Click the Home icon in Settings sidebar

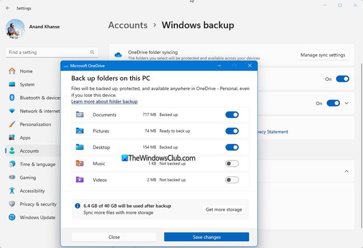[x=12, y=71]
